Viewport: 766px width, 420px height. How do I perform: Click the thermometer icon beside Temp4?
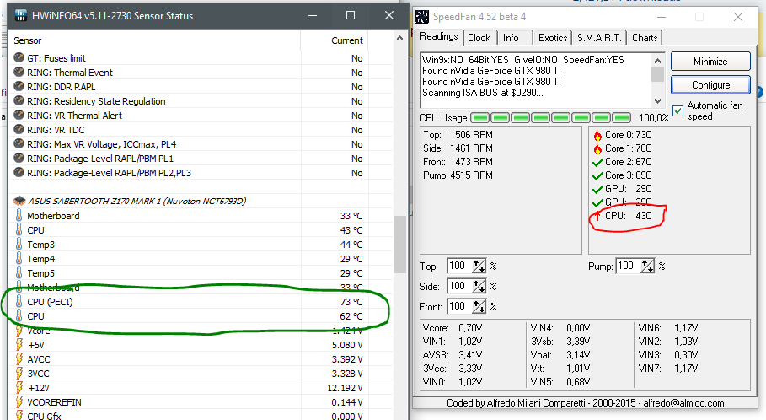(x=19, y=258)
